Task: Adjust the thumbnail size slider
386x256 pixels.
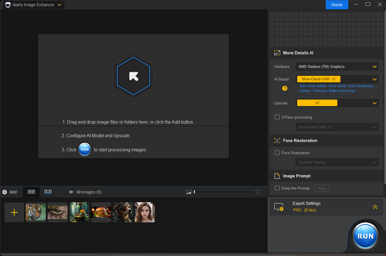Action: [x=222, y=192]
